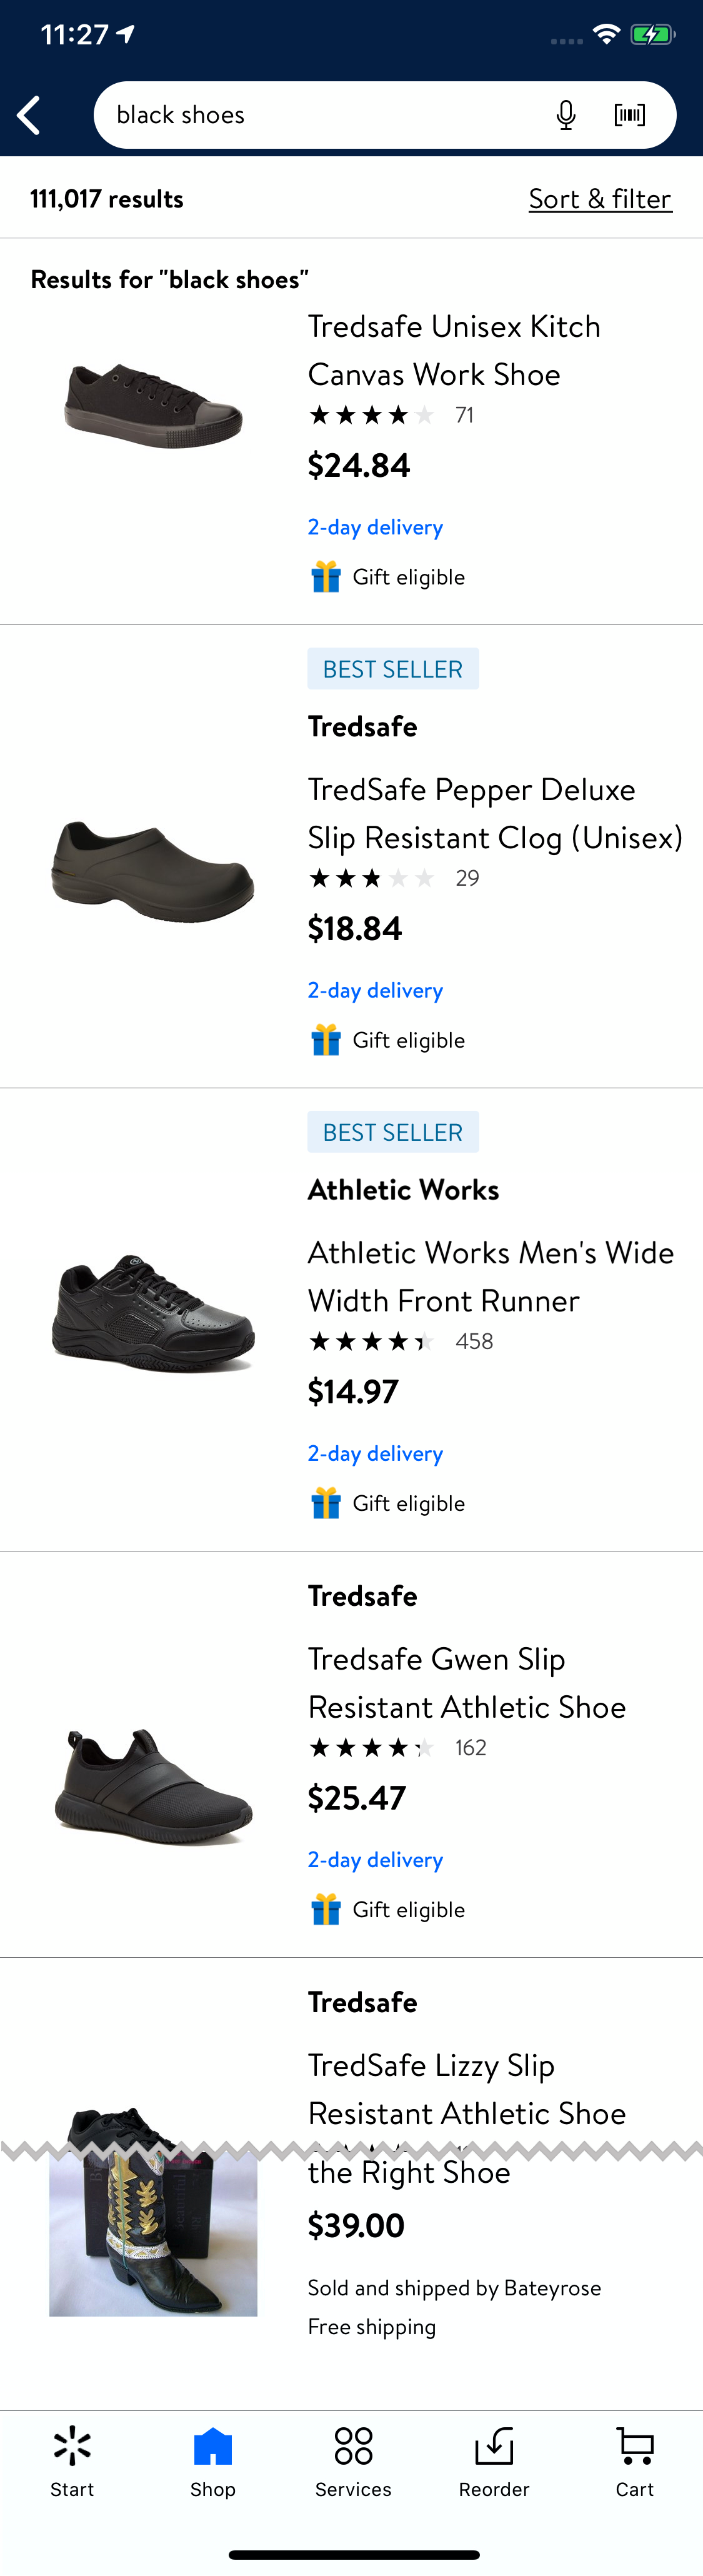The image size is (703, 2576).
Task: Open the barcode scanner in search bar
Action: [x=629, y=114]
